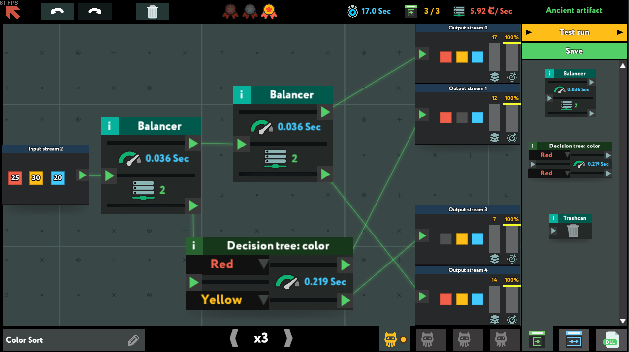Image resolution: width=629 pixels, height=352 pixels.
Task: Adjust the first Balancer's buffer size slider
Action: (x=143, y=197)
